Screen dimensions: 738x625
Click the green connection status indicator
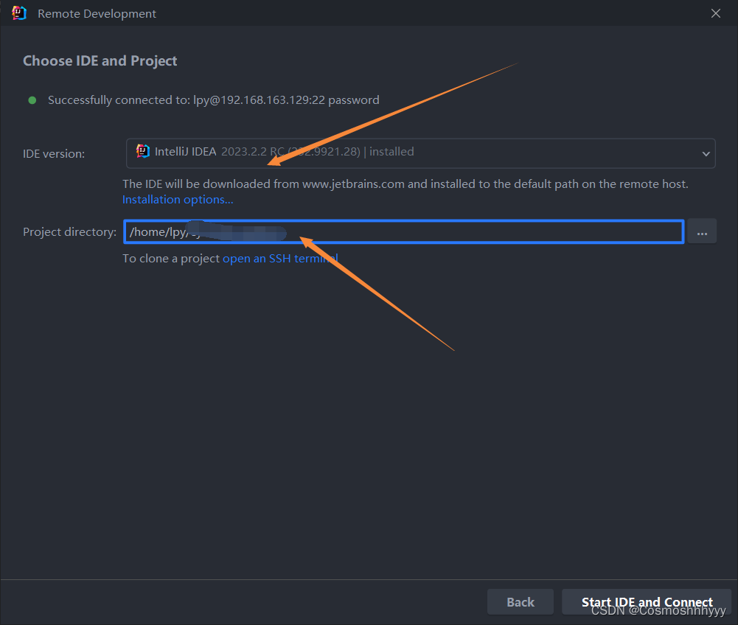32,100
